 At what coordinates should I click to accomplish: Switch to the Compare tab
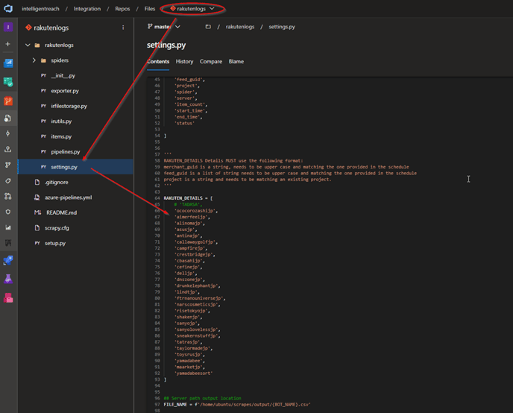211,61
